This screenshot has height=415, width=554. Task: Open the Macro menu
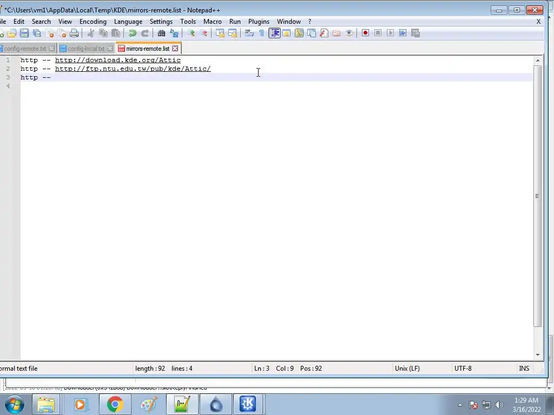(x=212, y=22)
